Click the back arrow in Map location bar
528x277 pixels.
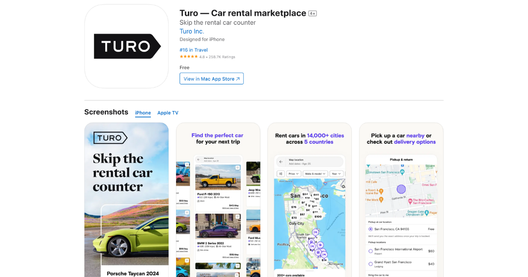click(281, 161)
